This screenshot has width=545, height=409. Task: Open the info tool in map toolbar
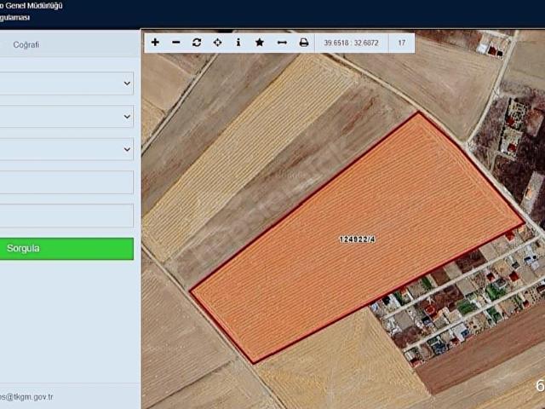[x=238, y=42]
